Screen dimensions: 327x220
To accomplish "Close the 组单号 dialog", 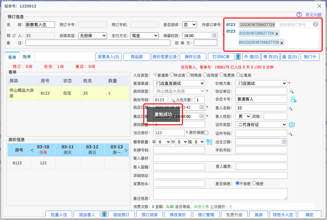I will tap(319, 6).
